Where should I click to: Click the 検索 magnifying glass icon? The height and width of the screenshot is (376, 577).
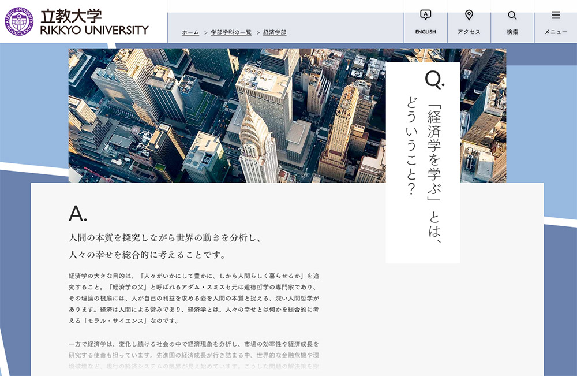tap(512, 16)
